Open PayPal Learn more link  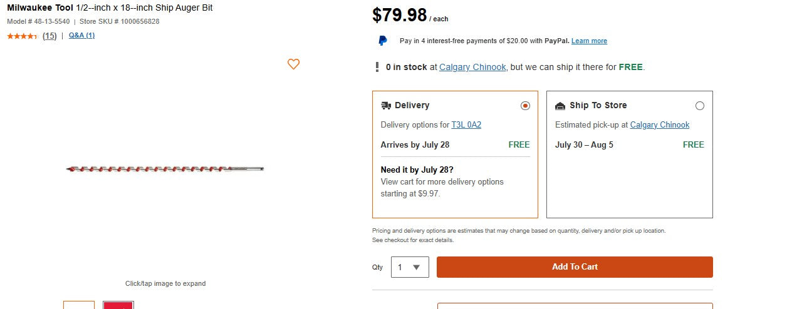coord(589,41)
